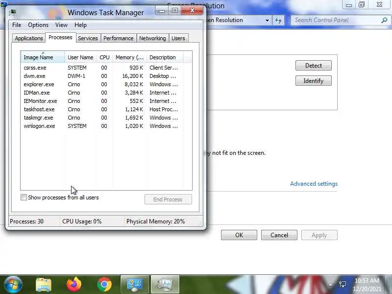This screenshot has width=392, height=294.
Task: Select the dwm.exe process row
Action: pos(102,76)
